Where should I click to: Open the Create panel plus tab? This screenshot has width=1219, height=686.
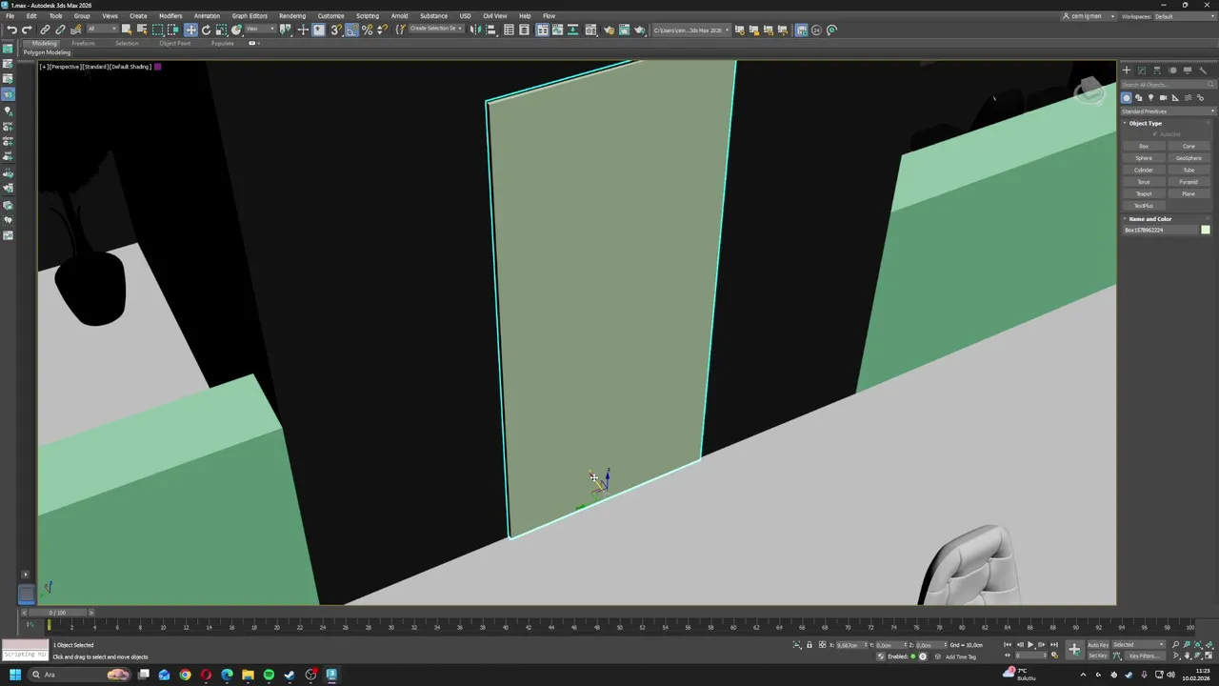1127,70
